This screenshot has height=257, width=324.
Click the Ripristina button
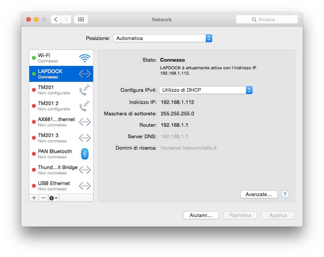240,215
